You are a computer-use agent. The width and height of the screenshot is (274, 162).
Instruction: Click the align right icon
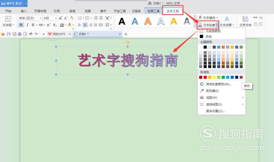pyautogui.click(x=91, y=25)
